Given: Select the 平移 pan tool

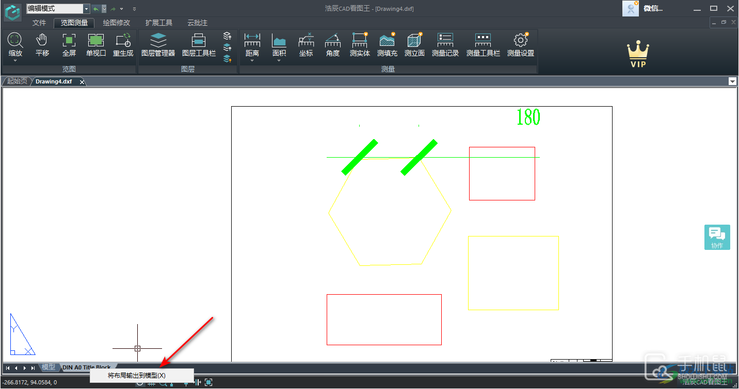Looking at the screenshot, I should tap(42, 44).
